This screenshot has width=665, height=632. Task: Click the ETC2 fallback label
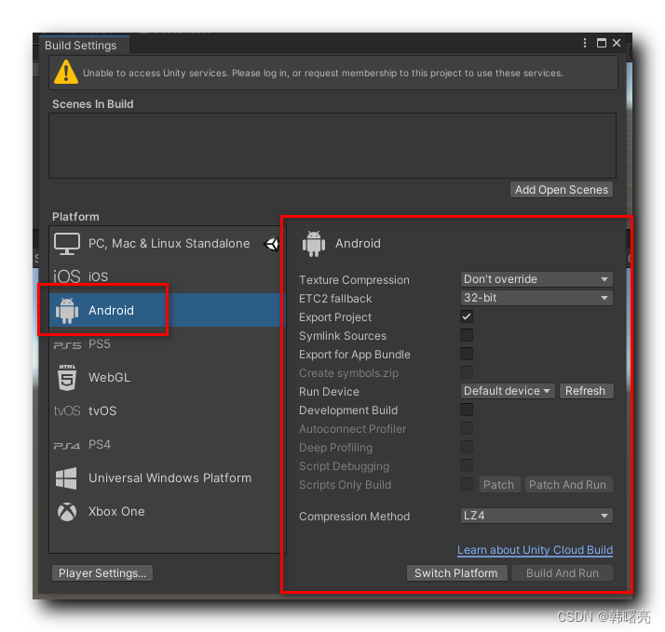click(x=335, y=299)
